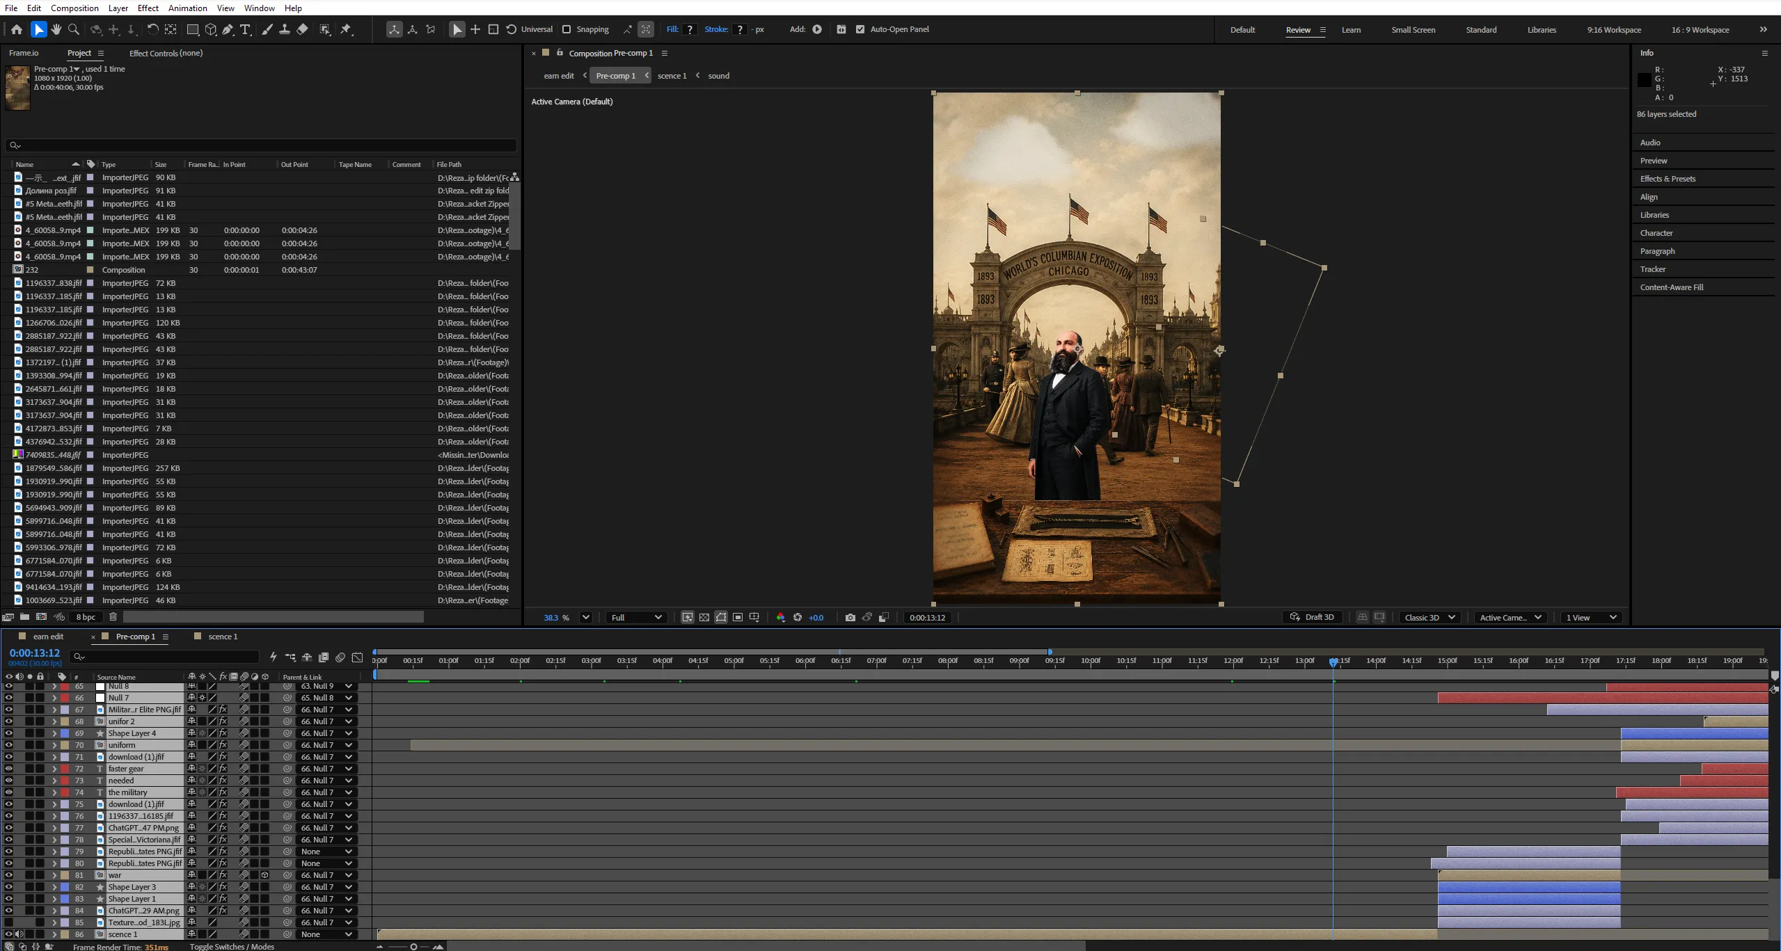Open the Animation menu
Image resolution: width=1781 pixels, height=951 pixels.
187,8
